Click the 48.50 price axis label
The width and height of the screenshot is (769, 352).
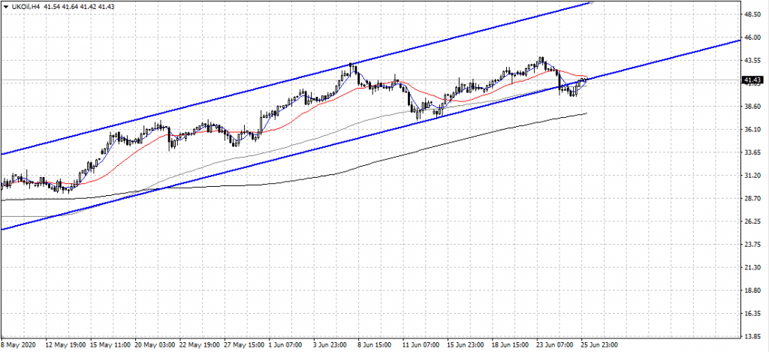pyautogui.click(x=752, y=14)
